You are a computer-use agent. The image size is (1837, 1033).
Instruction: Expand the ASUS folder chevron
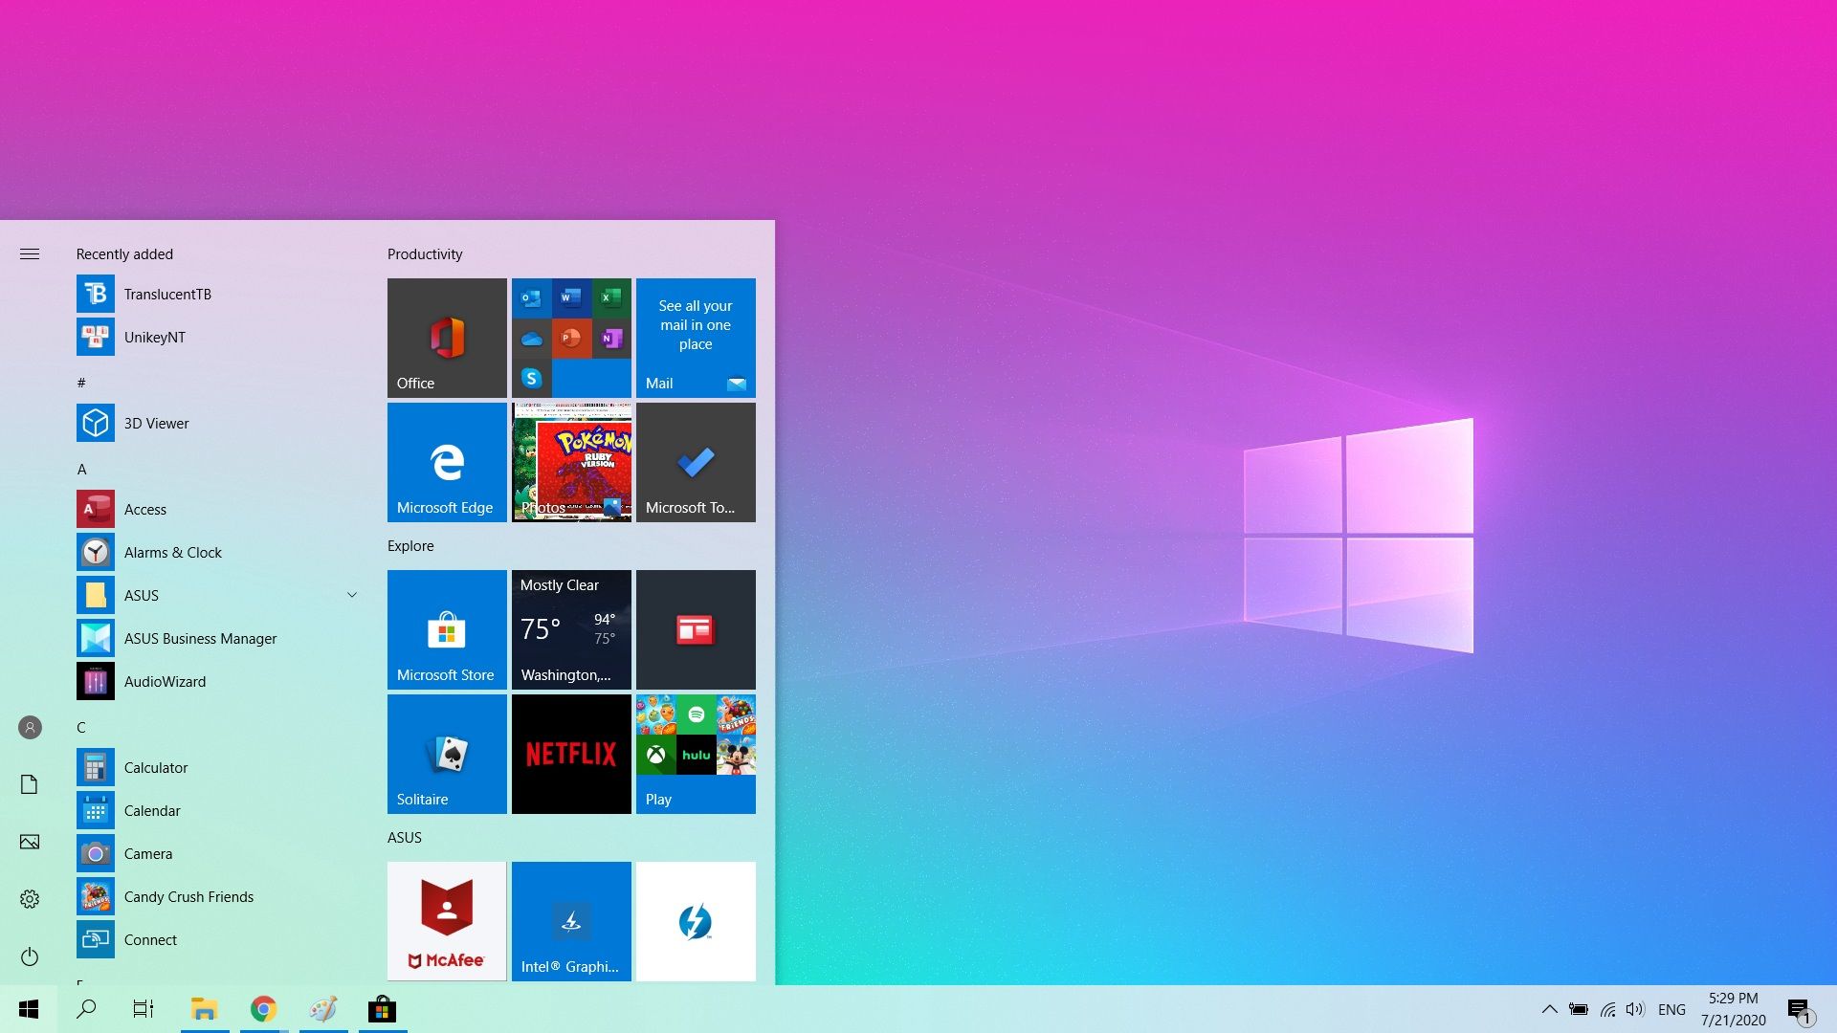pos(352,595)
